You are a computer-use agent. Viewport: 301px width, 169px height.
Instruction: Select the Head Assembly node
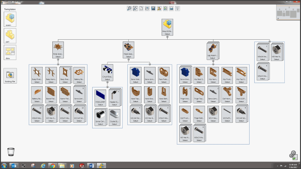pyautogui.click(x=128, y=50)
